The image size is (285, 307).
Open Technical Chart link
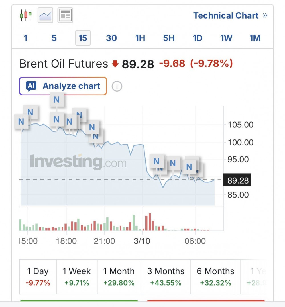click(x=226, y=15)
